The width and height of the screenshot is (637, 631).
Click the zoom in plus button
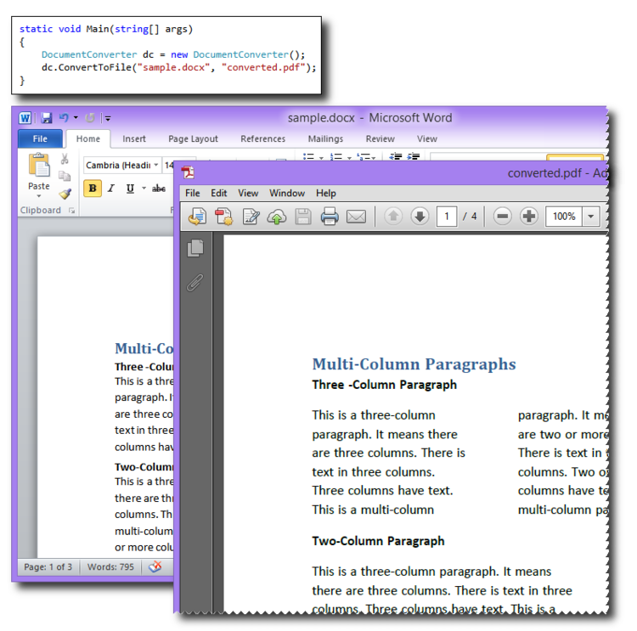pos(529,217)
